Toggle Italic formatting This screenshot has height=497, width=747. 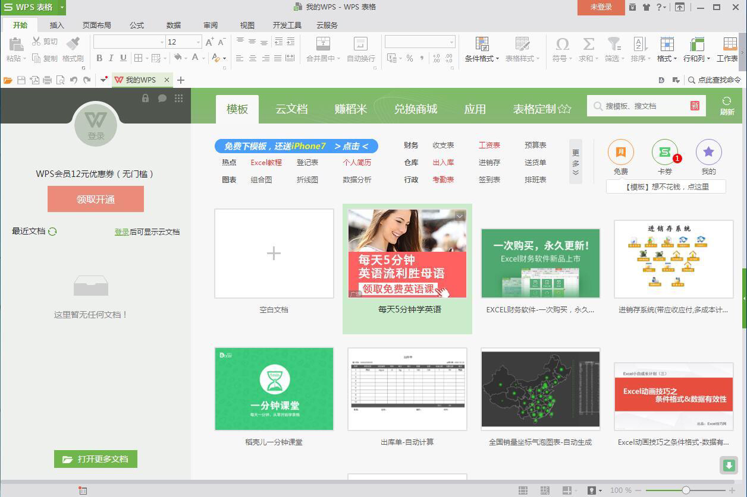click(x=111, y=58)
